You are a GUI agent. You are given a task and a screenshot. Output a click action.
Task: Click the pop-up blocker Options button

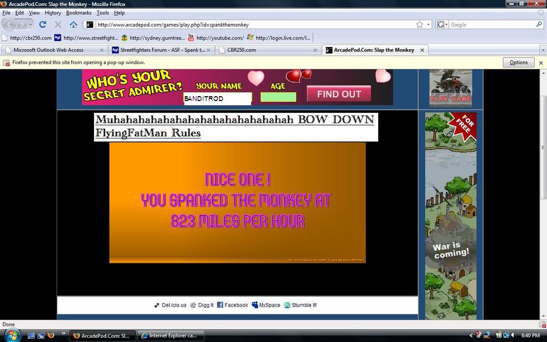(518, 63)
